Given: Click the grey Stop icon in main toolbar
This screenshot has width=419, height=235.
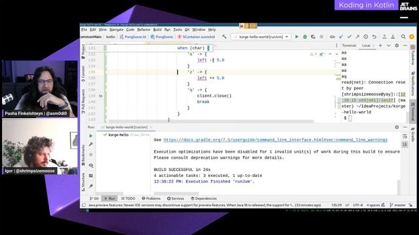Looking at the screenshot, I should click(x=321, y=37).
